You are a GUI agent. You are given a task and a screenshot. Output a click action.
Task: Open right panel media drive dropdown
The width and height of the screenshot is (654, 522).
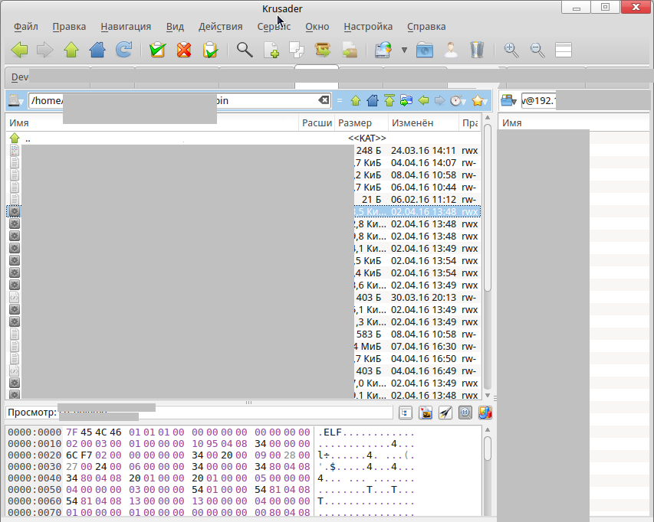[x=509, y=100]
